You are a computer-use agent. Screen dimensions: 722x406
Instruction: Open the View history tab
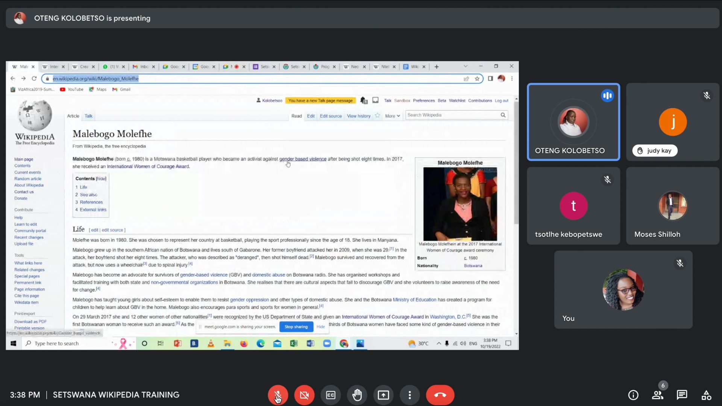(358, 116)
